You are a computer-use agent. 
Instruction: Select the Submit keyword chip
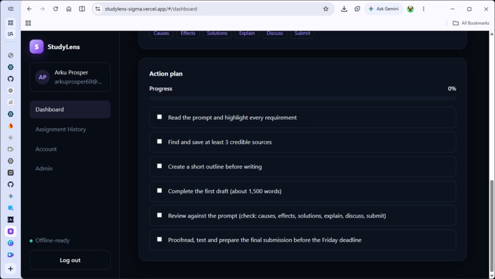click(x=302, y=33)
